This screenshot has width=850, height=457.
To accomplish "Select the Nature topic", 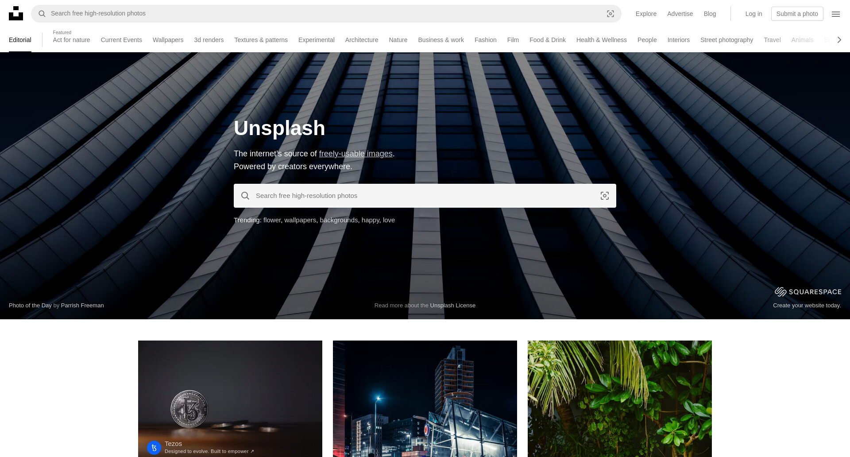I will pos(398,40).
